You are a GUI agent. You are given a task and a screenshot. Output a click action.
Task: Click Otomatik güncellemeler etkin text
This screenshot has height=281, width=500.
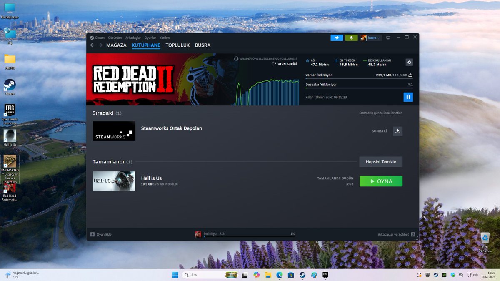[381, 113]
